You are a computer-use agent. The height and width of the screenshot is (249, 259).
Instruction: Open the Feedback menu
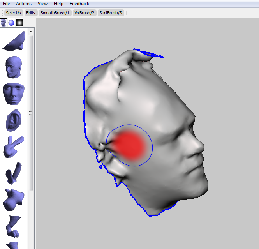point(79,4)
